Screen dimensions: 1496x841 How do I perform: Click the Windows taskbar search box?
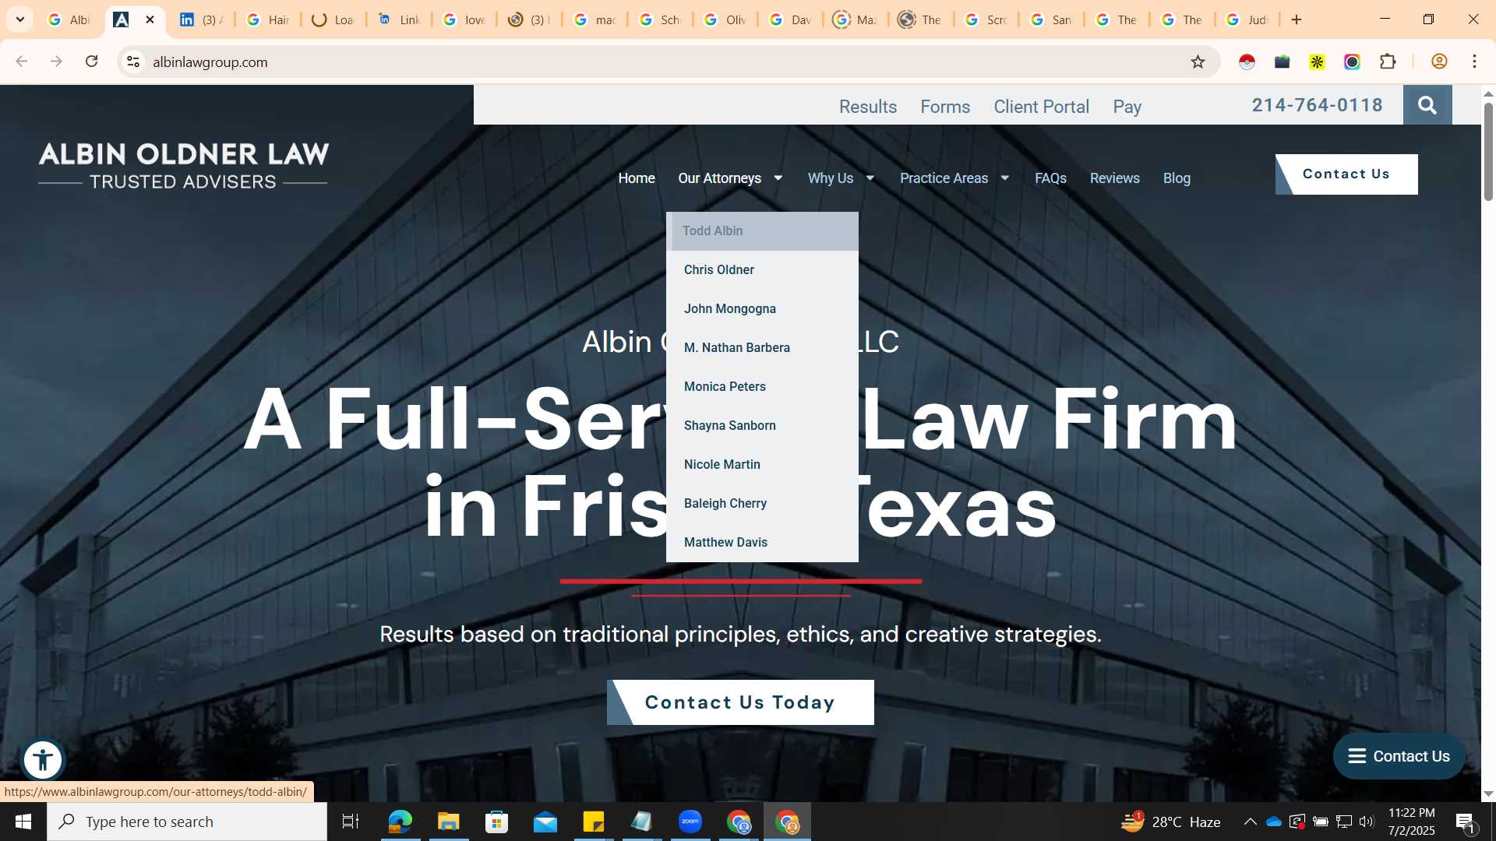coord(187,822)
